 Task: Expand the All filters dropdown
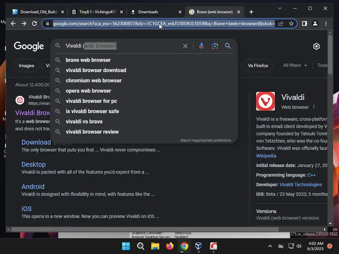[x=295, y=65]
